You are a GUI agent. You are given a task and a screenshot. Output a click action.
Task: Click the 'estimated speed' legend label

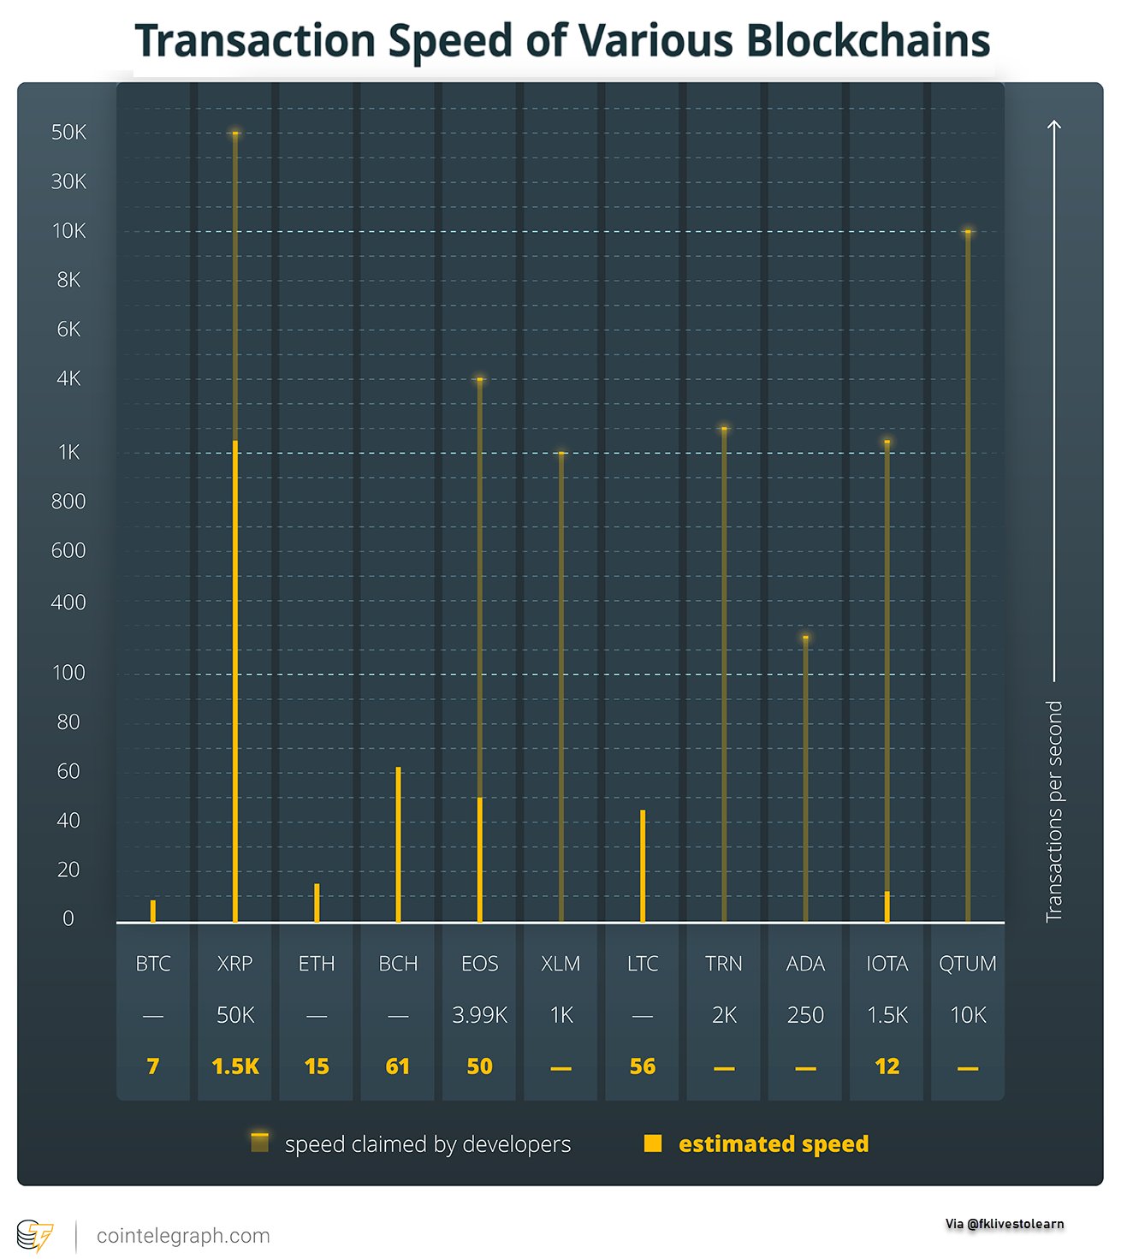click(x=774, y=1144)
